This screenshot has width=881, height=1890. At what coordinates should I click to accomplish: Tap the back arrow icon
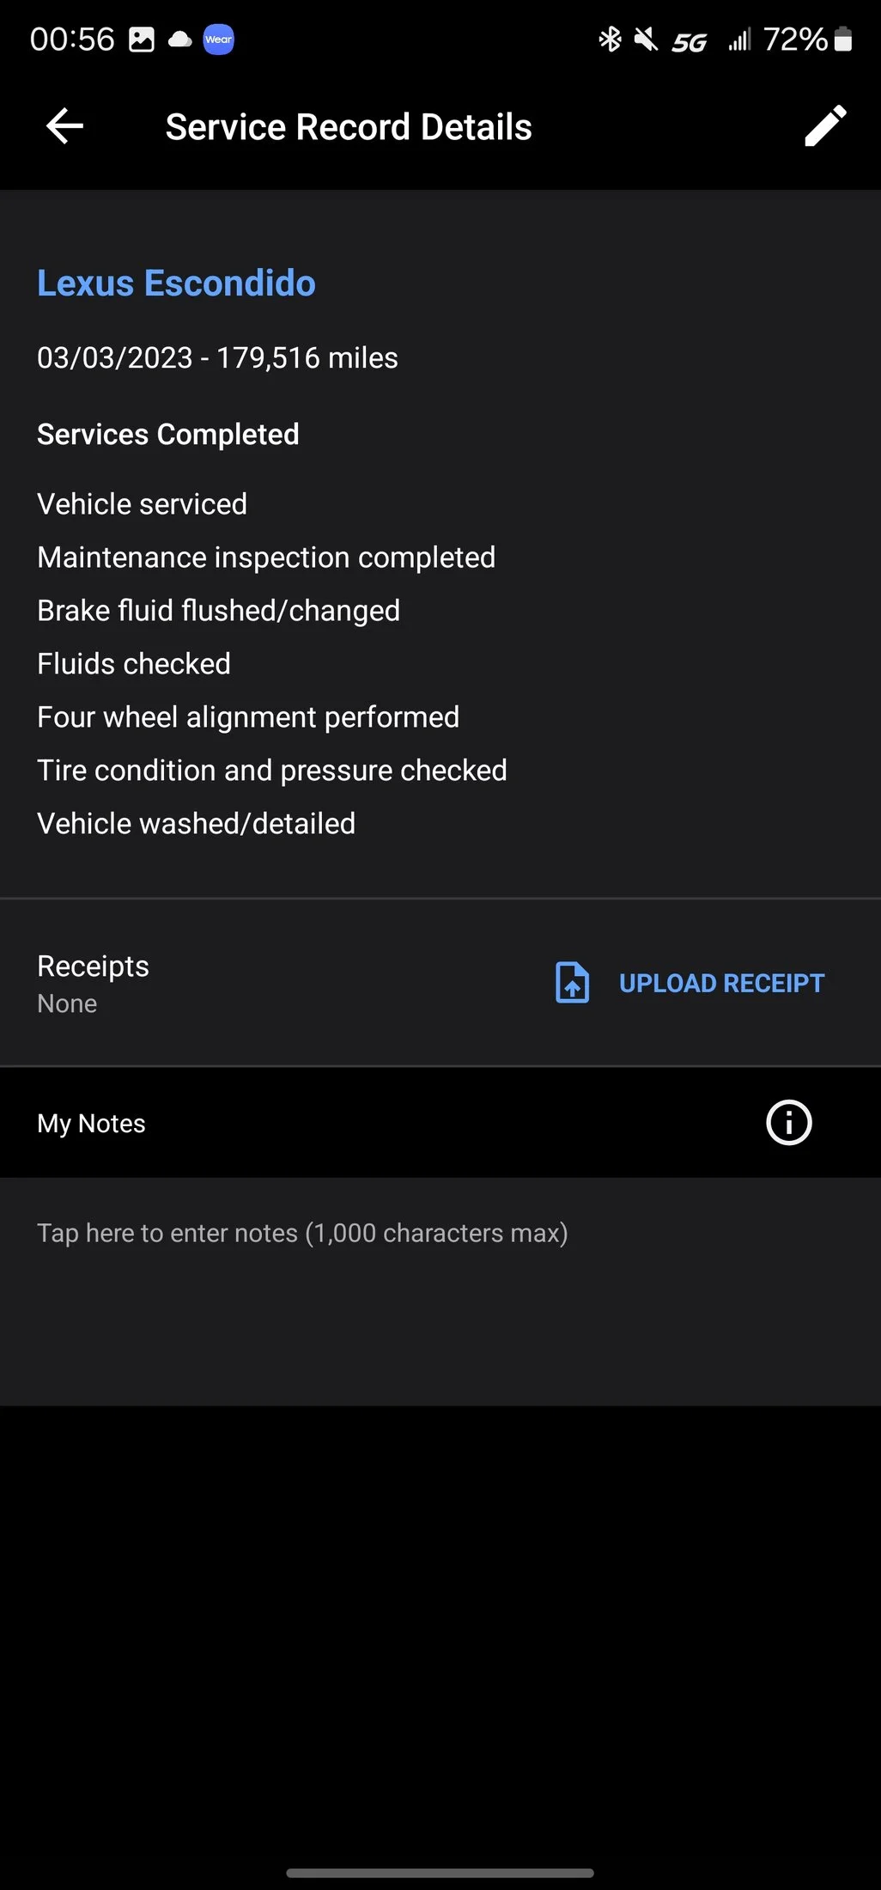[64, 126]
